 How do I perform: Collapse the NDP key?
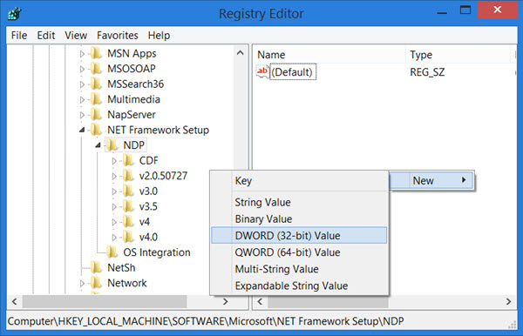(x=98, y=145)
